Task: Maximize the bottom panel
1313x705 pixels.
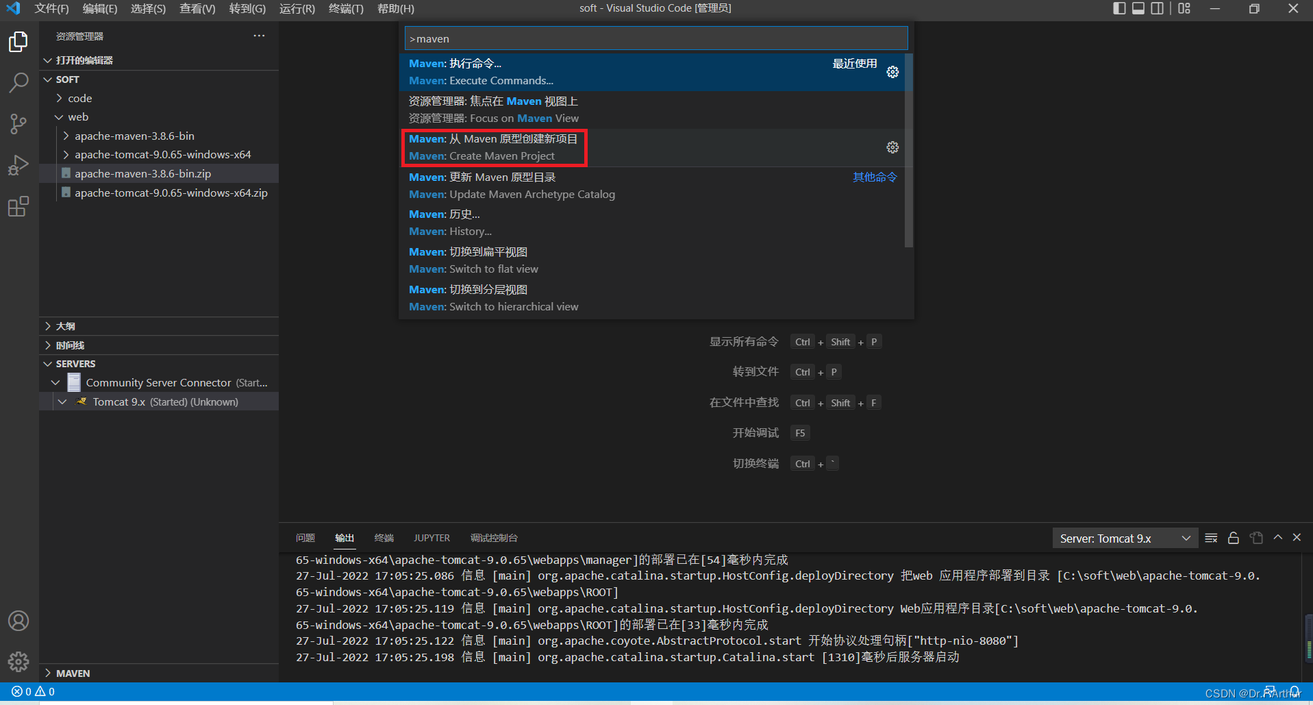Action: tap(1278, 538)
